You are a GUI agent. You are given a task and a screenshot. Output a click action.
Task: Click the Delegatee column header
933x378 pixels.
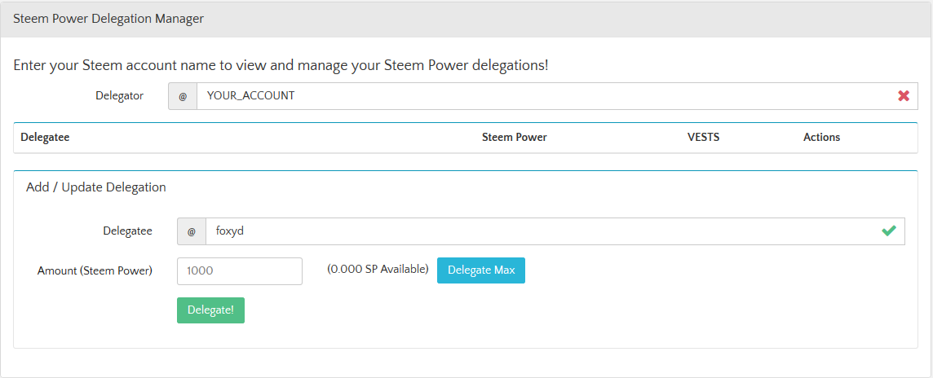pos(45,138)
